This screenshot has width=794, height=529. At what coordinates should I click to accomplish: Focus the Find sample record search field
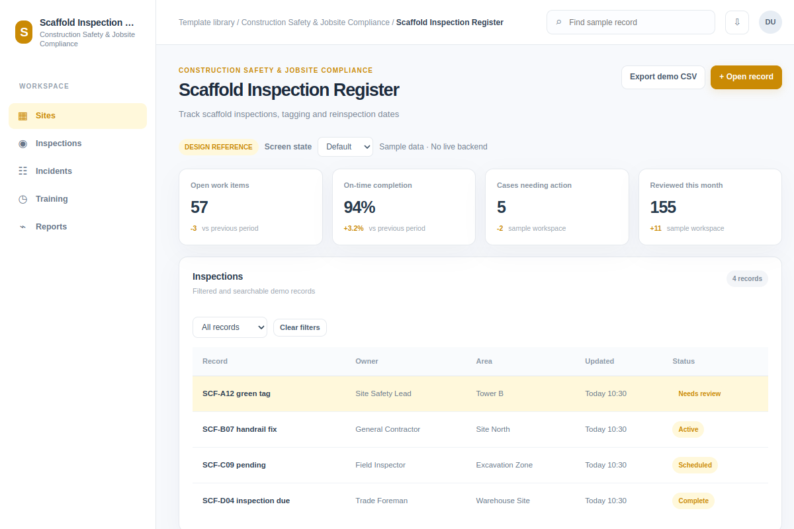631,22
